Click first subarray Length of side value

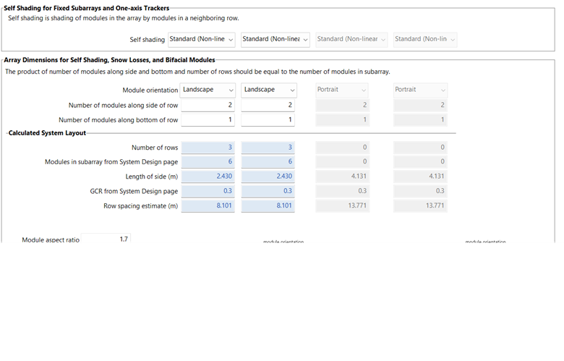[x=208, y=177]
